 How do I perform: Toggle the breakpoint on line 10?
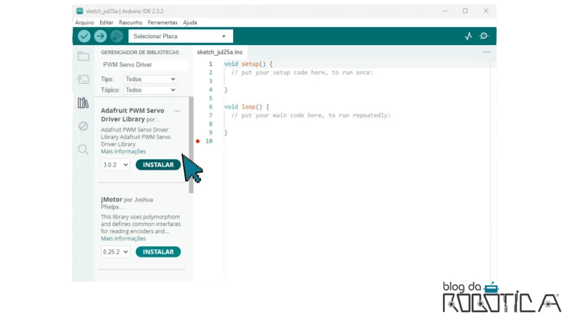198,141
